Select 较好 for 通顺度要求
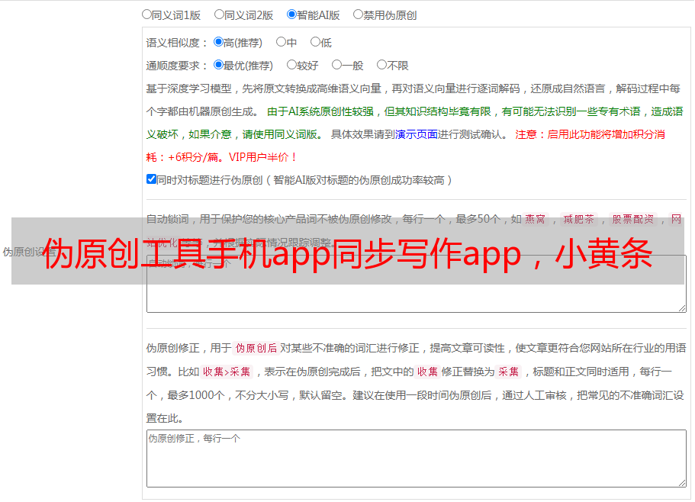This screenshot has width=695, height=502. pyautogui.click(x=292, y=66)
